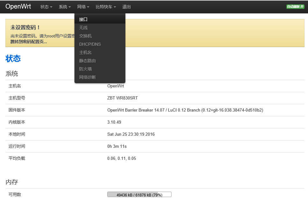Toggle the 自动刷新 开 auto-refresh badge
The height and width of the screenshot is (198, 308).
tap(295, 7)
